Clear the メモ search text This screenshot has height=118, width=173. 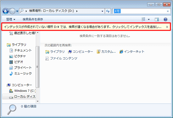[168, 11]
